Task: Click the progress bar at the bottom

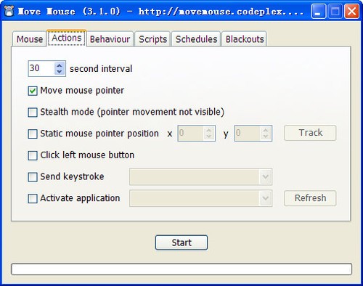Action: pos(181,269)
